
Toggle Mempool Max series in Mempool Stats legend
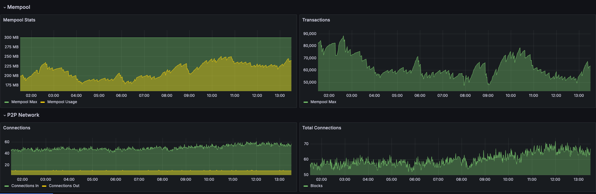click(x=24, y=102)
